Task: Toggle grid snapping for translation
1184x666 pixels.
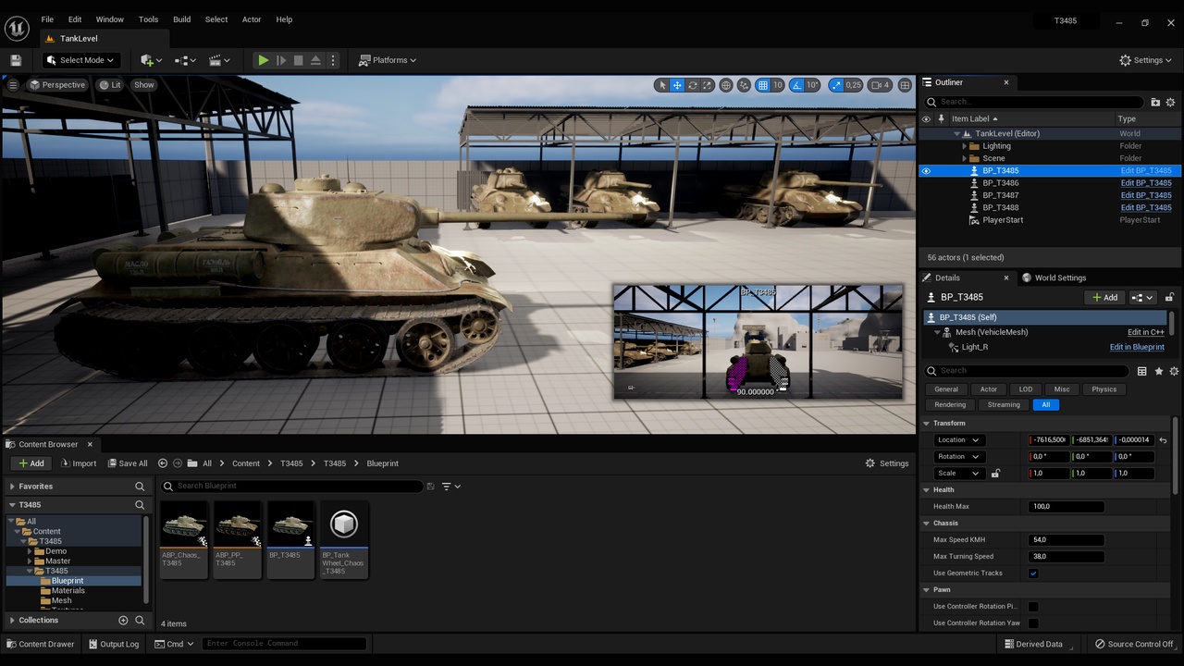Action: point(762,85)
